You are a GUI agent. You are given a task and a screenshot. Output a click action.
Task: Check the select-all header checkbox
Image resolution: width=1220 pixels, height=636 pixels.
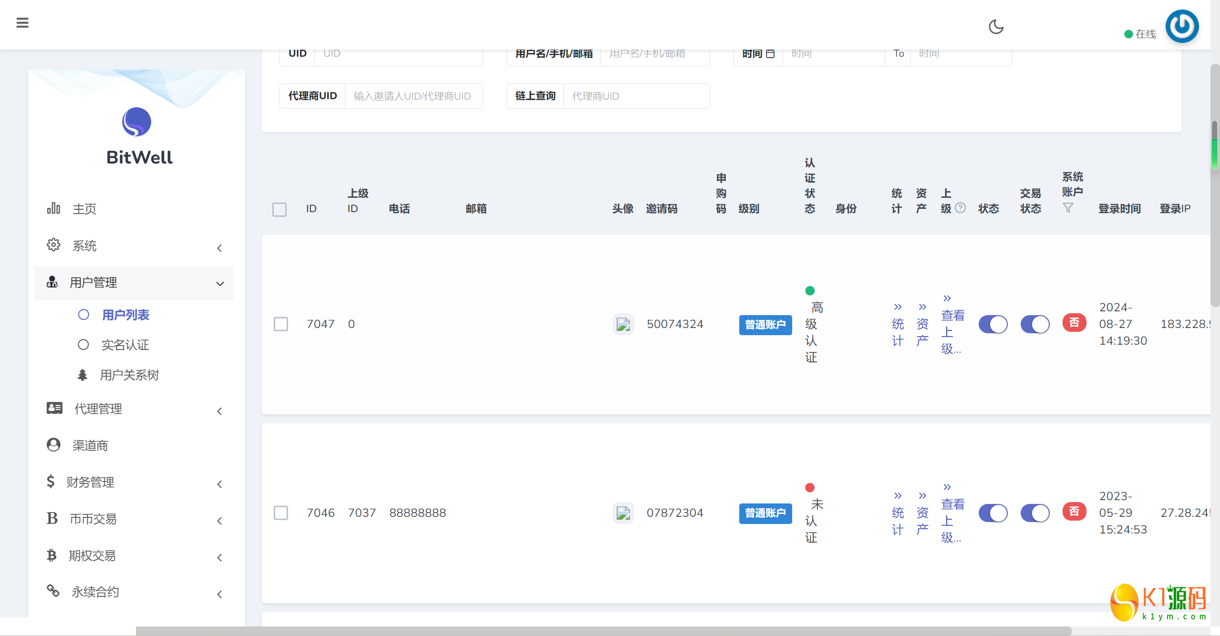coord(279,209)
